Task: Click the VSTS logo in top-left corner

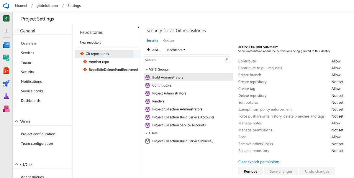Action: coord(6,5)
